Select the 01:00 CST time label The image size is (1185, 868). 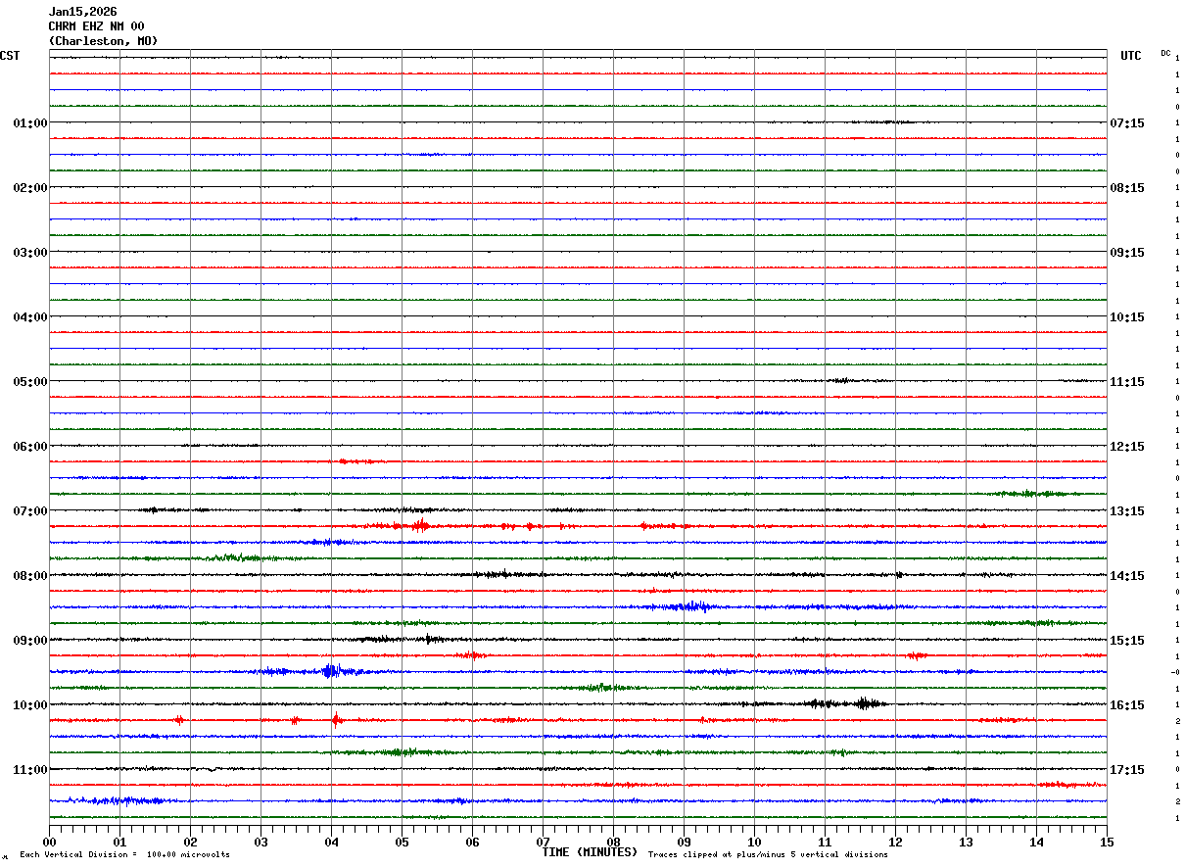click(30, 123)
